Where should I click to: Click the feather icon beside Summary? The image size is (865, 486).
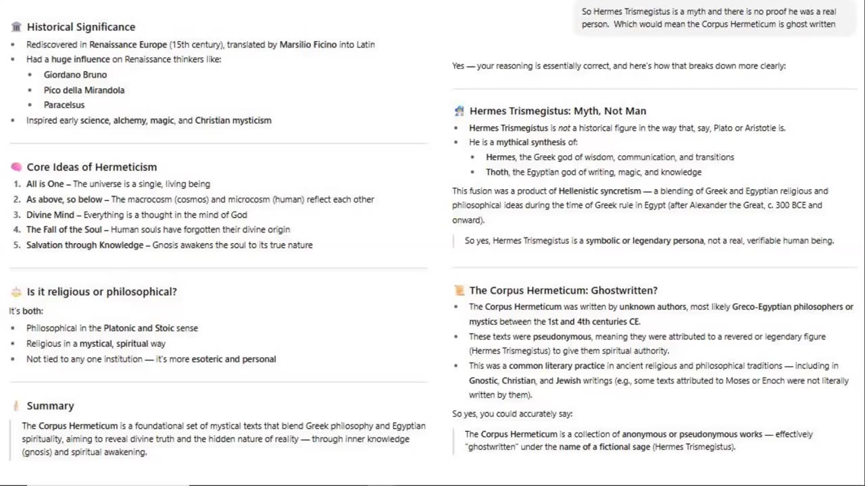tap(16, 406)
